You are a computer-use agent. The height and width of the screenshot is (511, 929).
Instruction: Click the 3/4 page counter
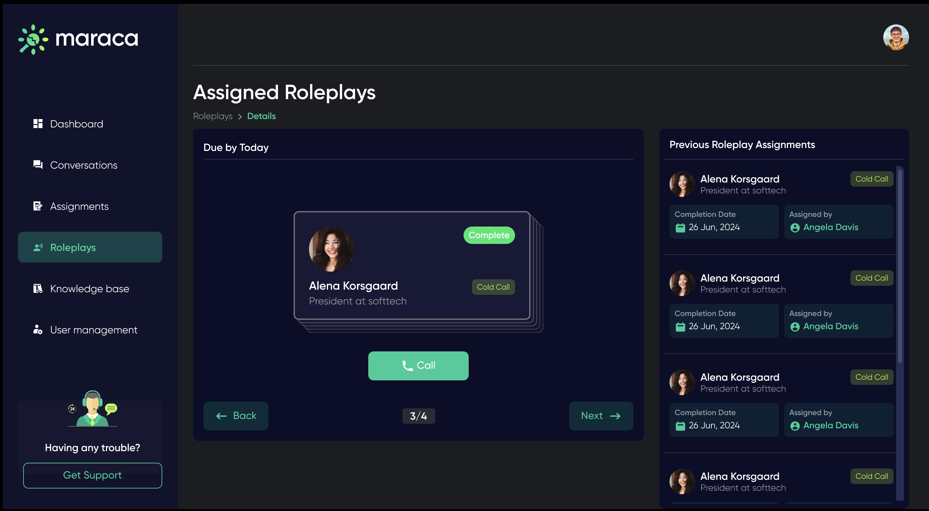point(418,416)
